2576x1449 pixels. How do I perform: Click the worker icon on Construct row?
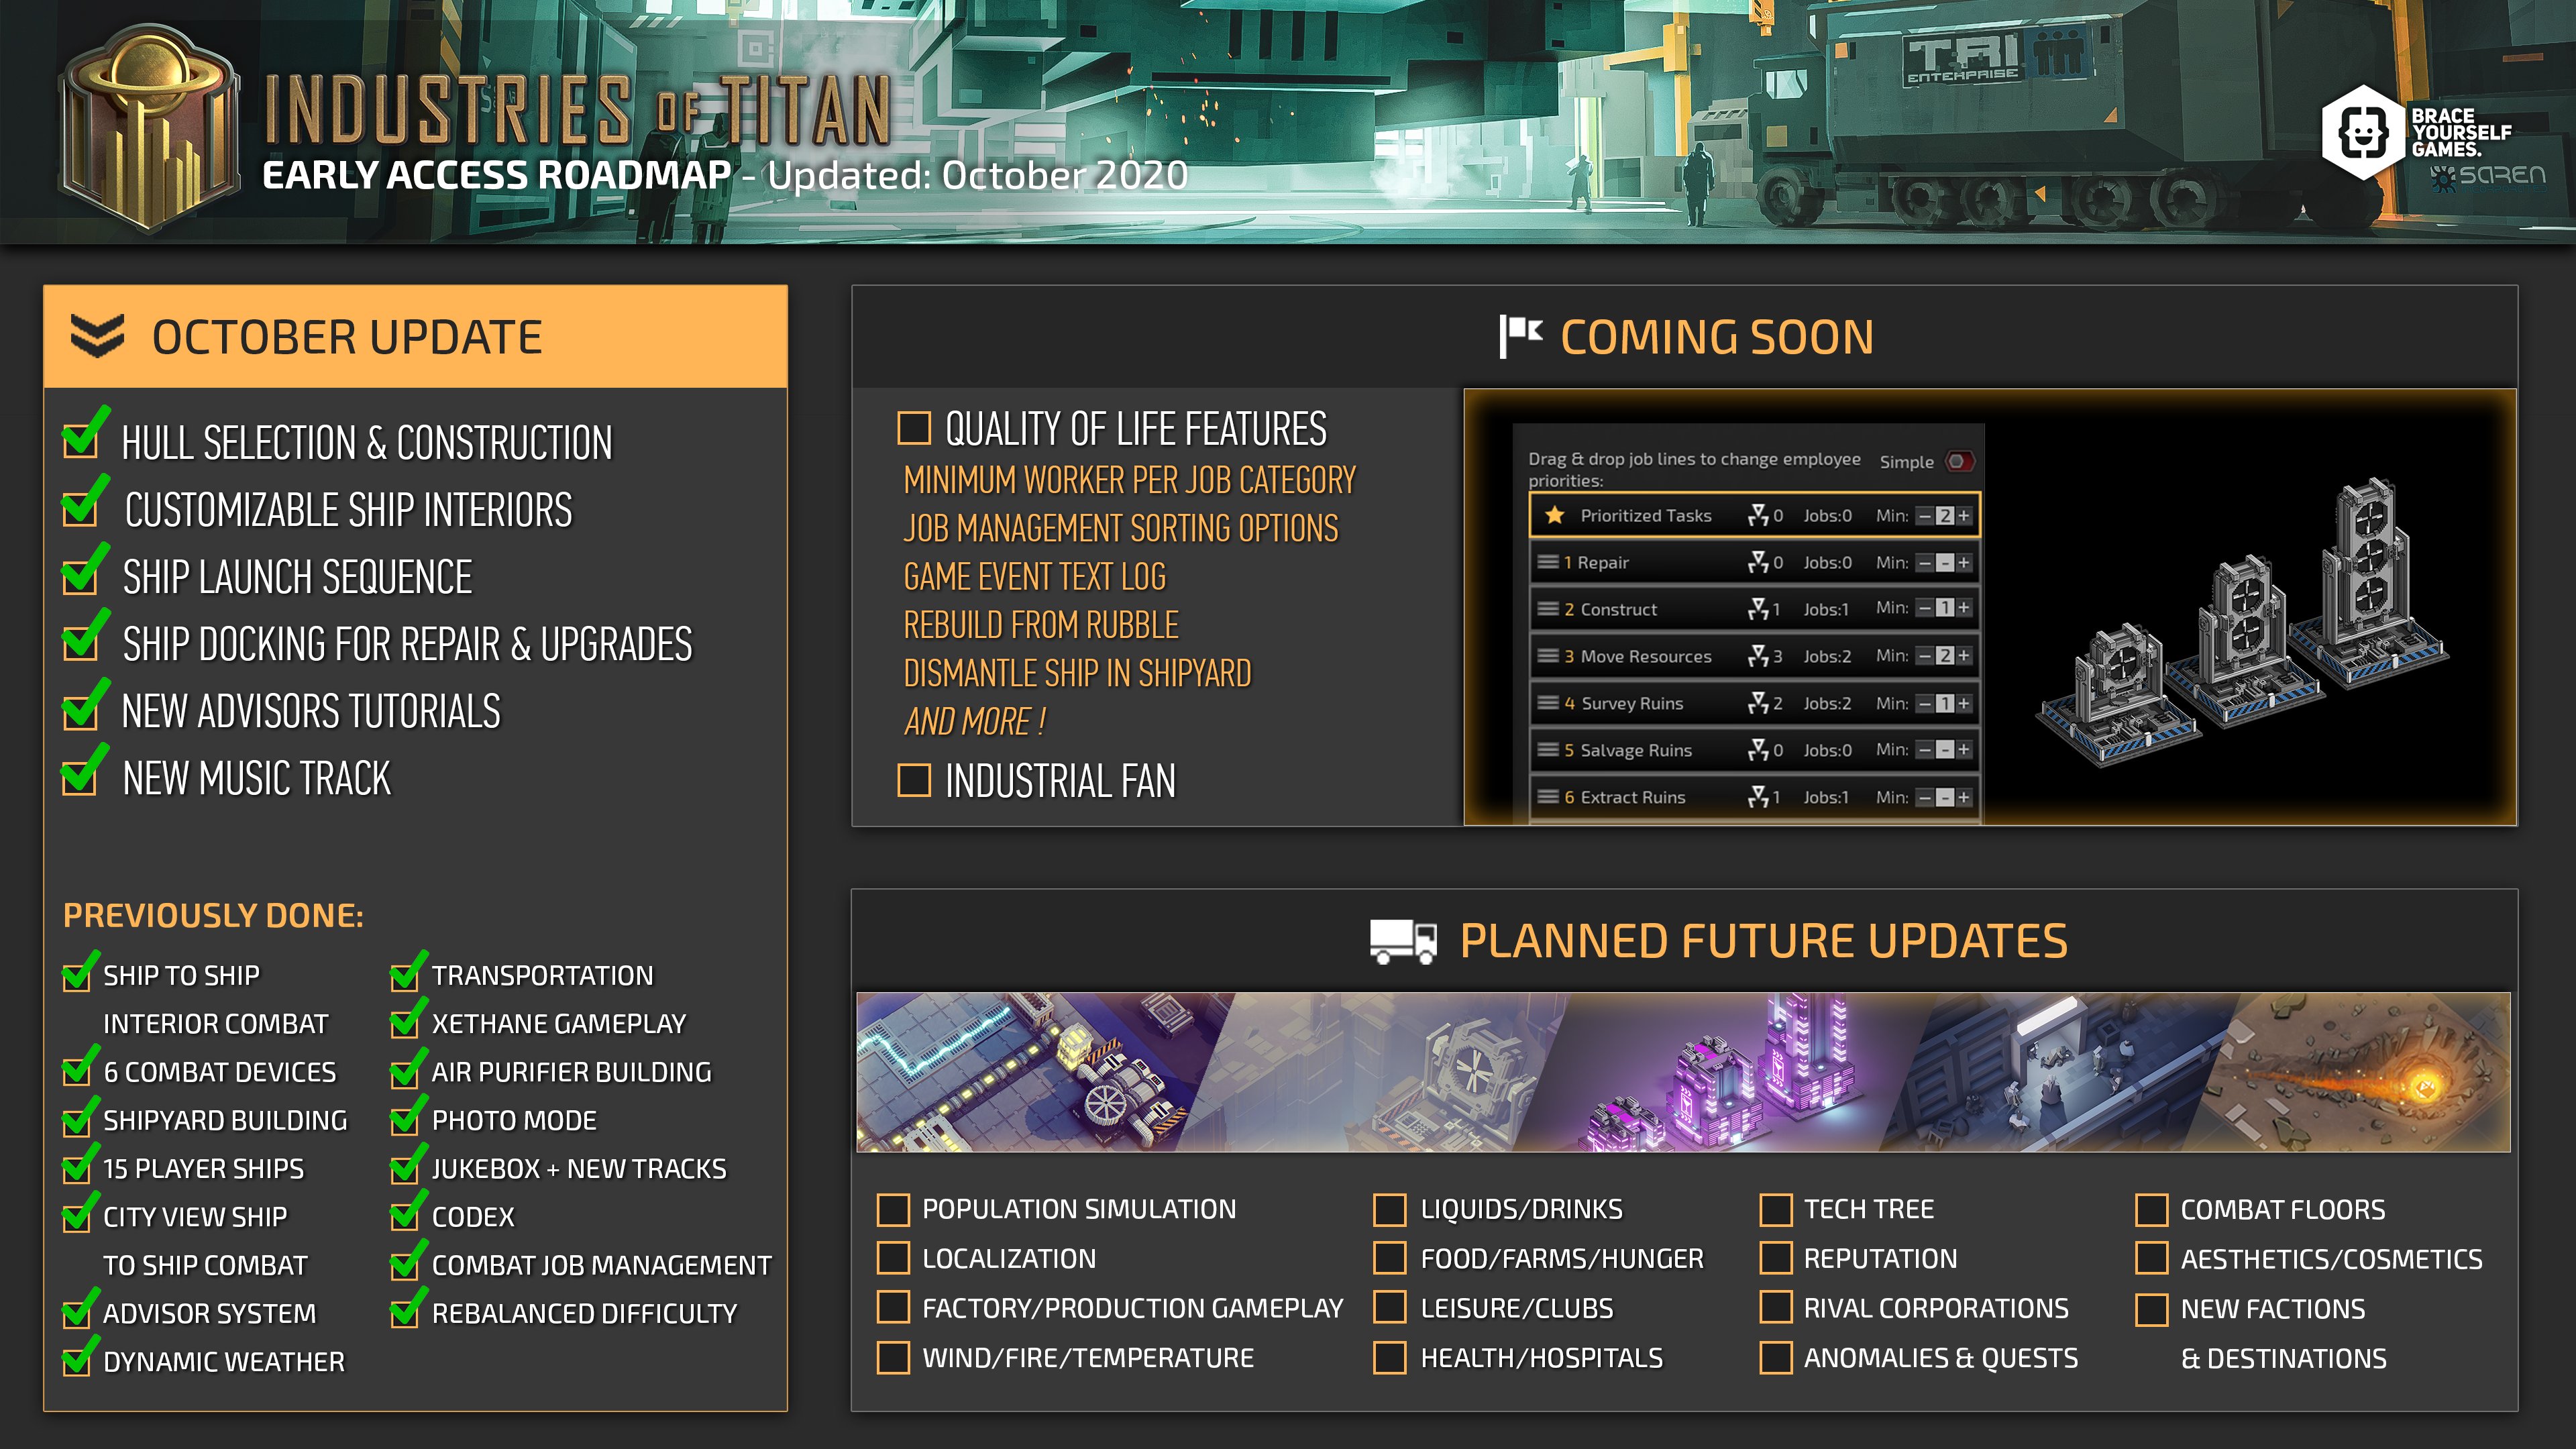(1757, 609)
